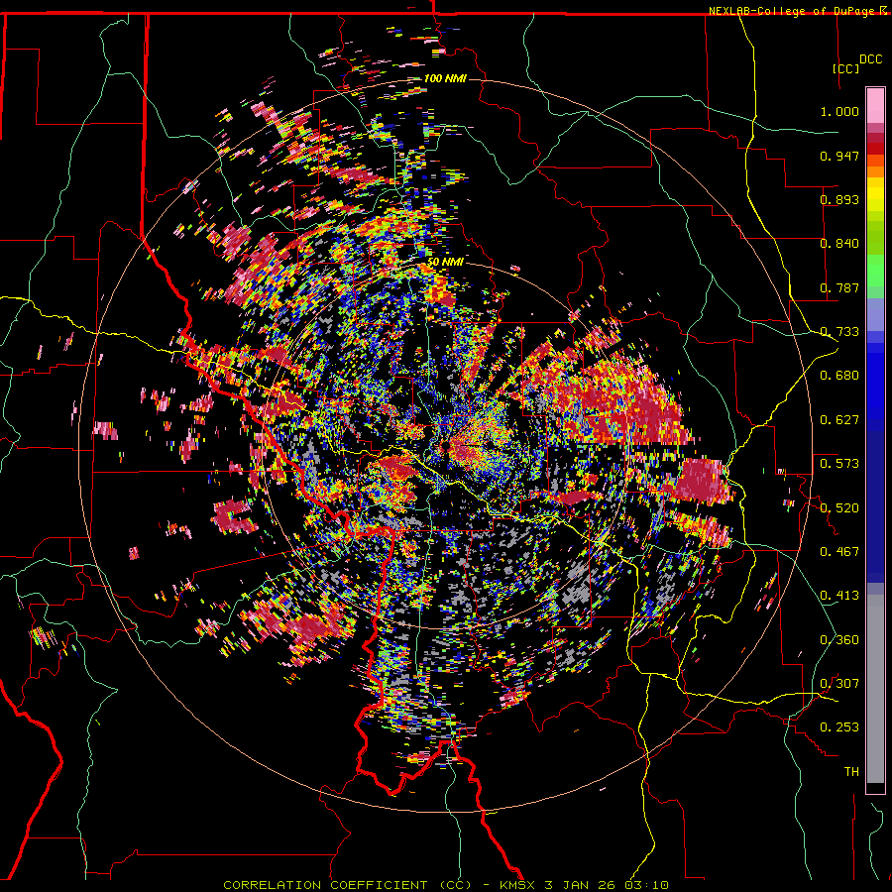Viewport: 892px width, 892px height.
Task: Pick the light pink swatch atop color bar
Action: [875, 106]
